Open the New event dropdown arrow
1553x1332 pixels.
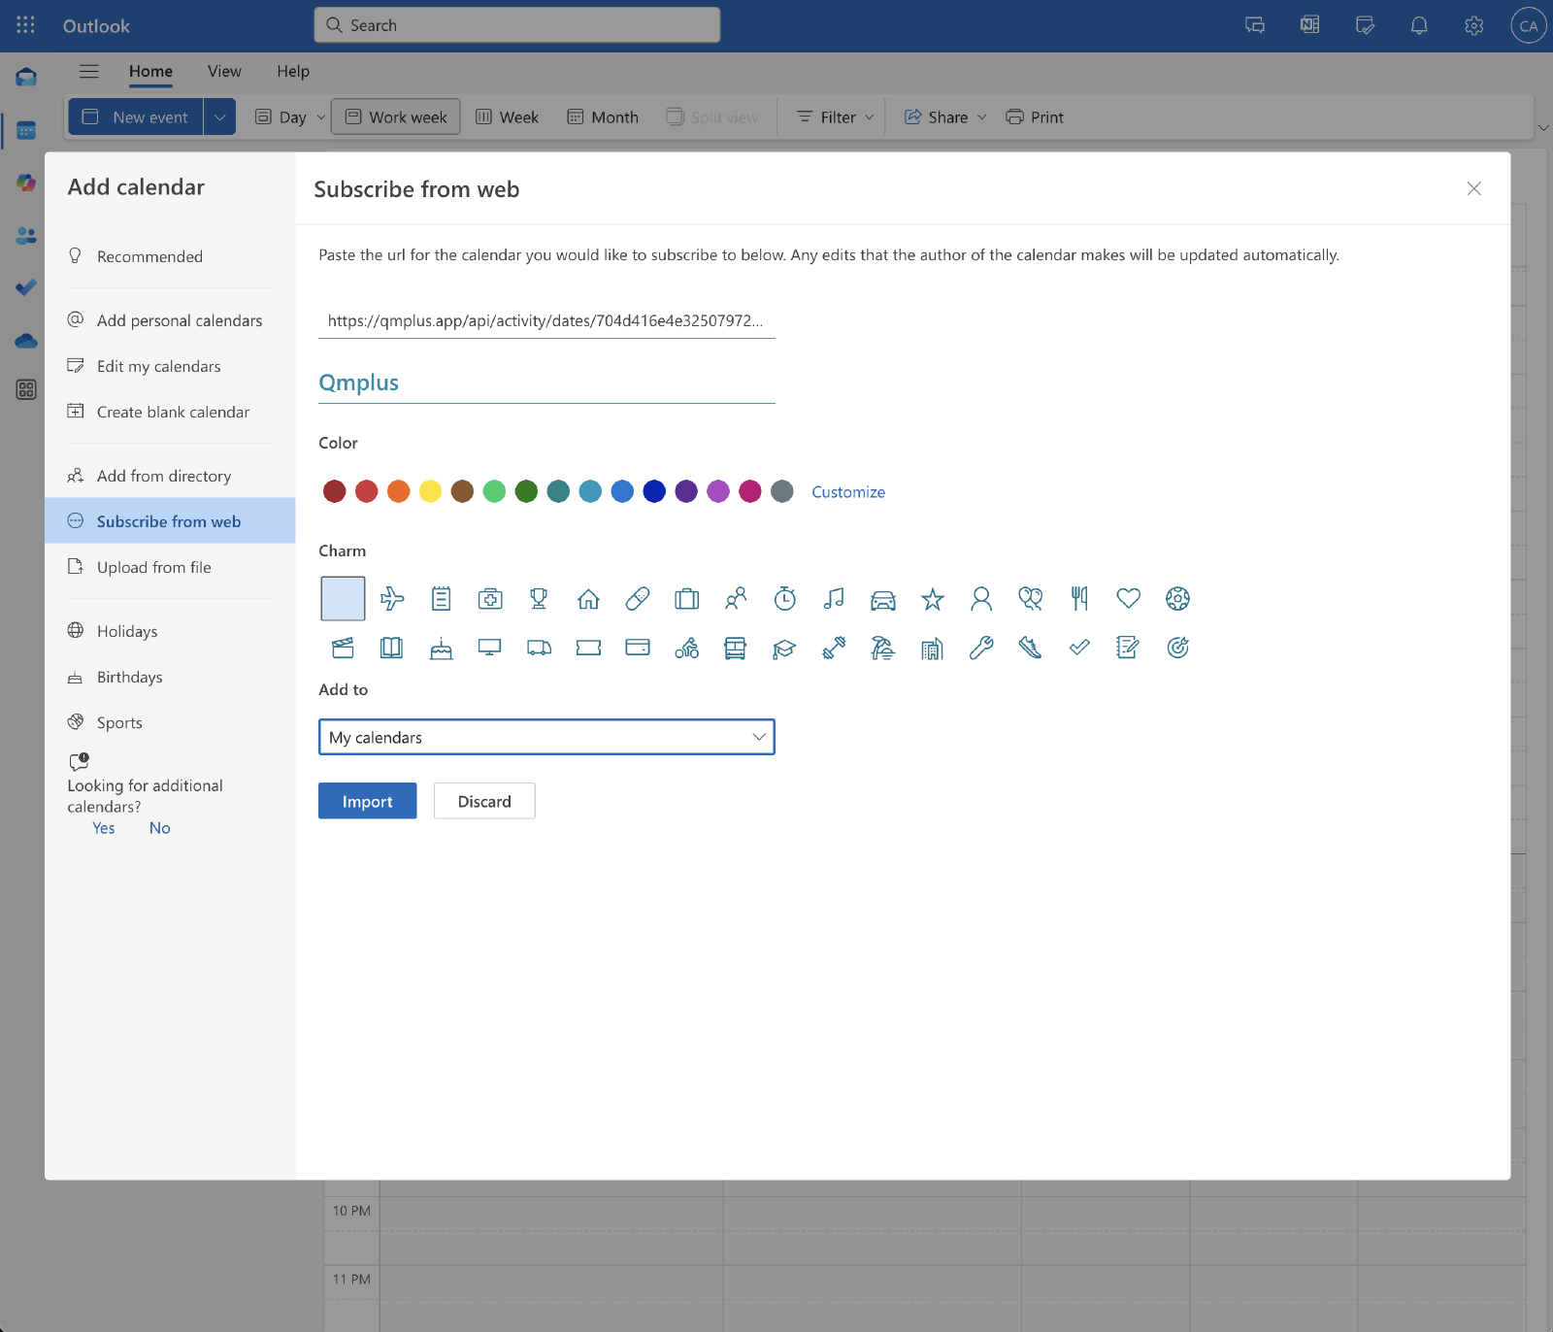220,117
